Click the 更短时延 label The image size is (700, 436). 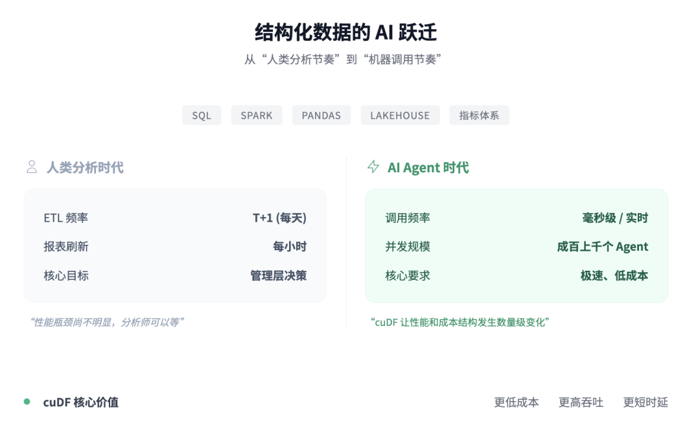pyautogui.click(x=646, y=402)
